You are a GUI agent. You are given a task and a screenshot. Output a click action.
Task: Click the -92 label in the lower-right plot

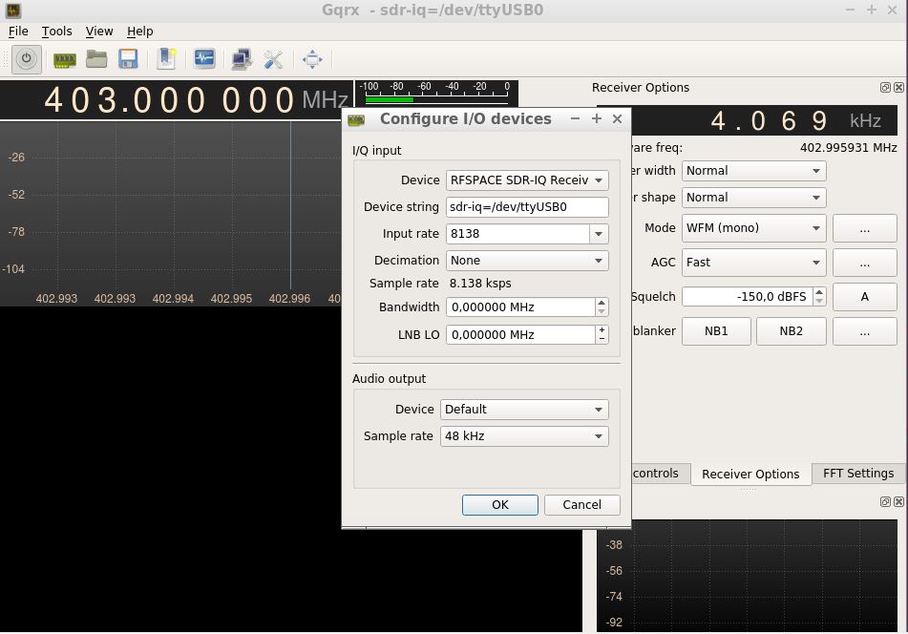tap(614, 623)
